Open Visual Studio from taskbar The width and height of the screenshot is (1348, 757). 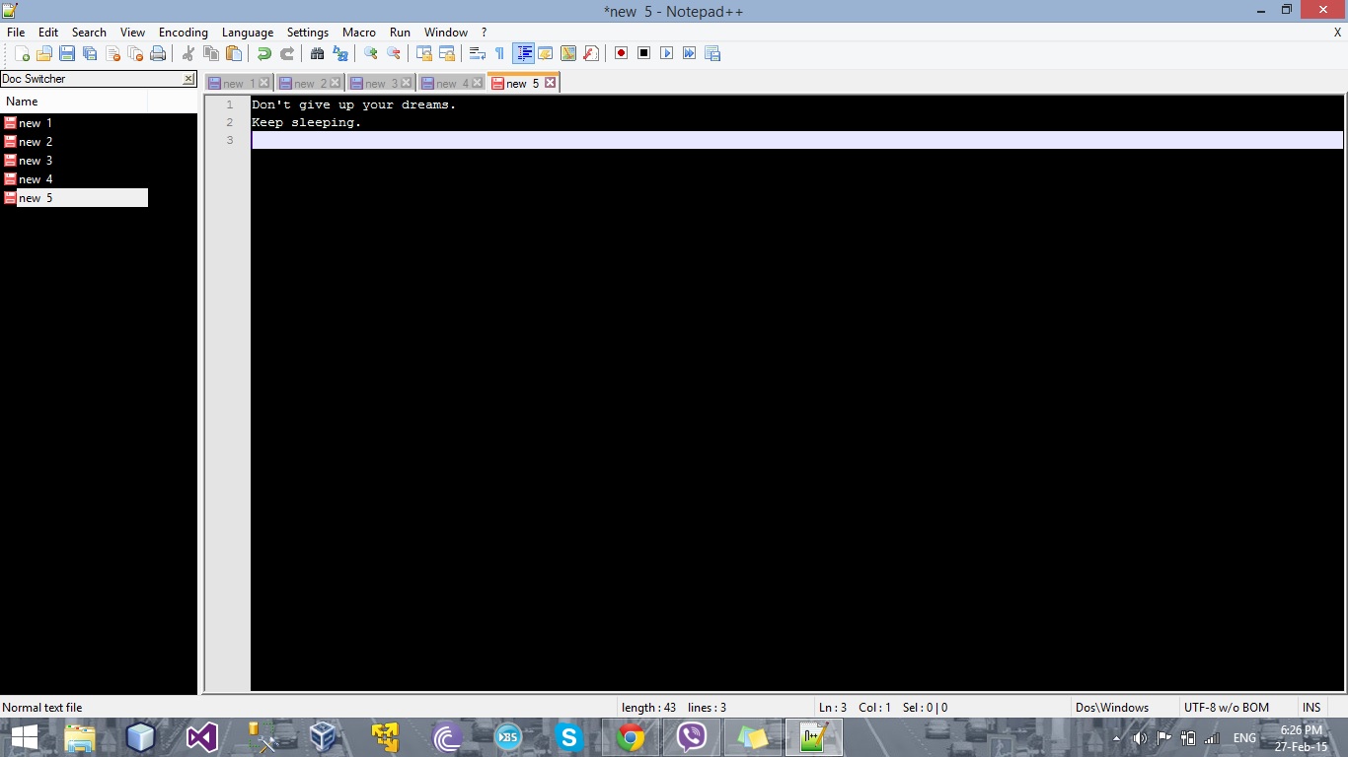click(x=201, y=737)
